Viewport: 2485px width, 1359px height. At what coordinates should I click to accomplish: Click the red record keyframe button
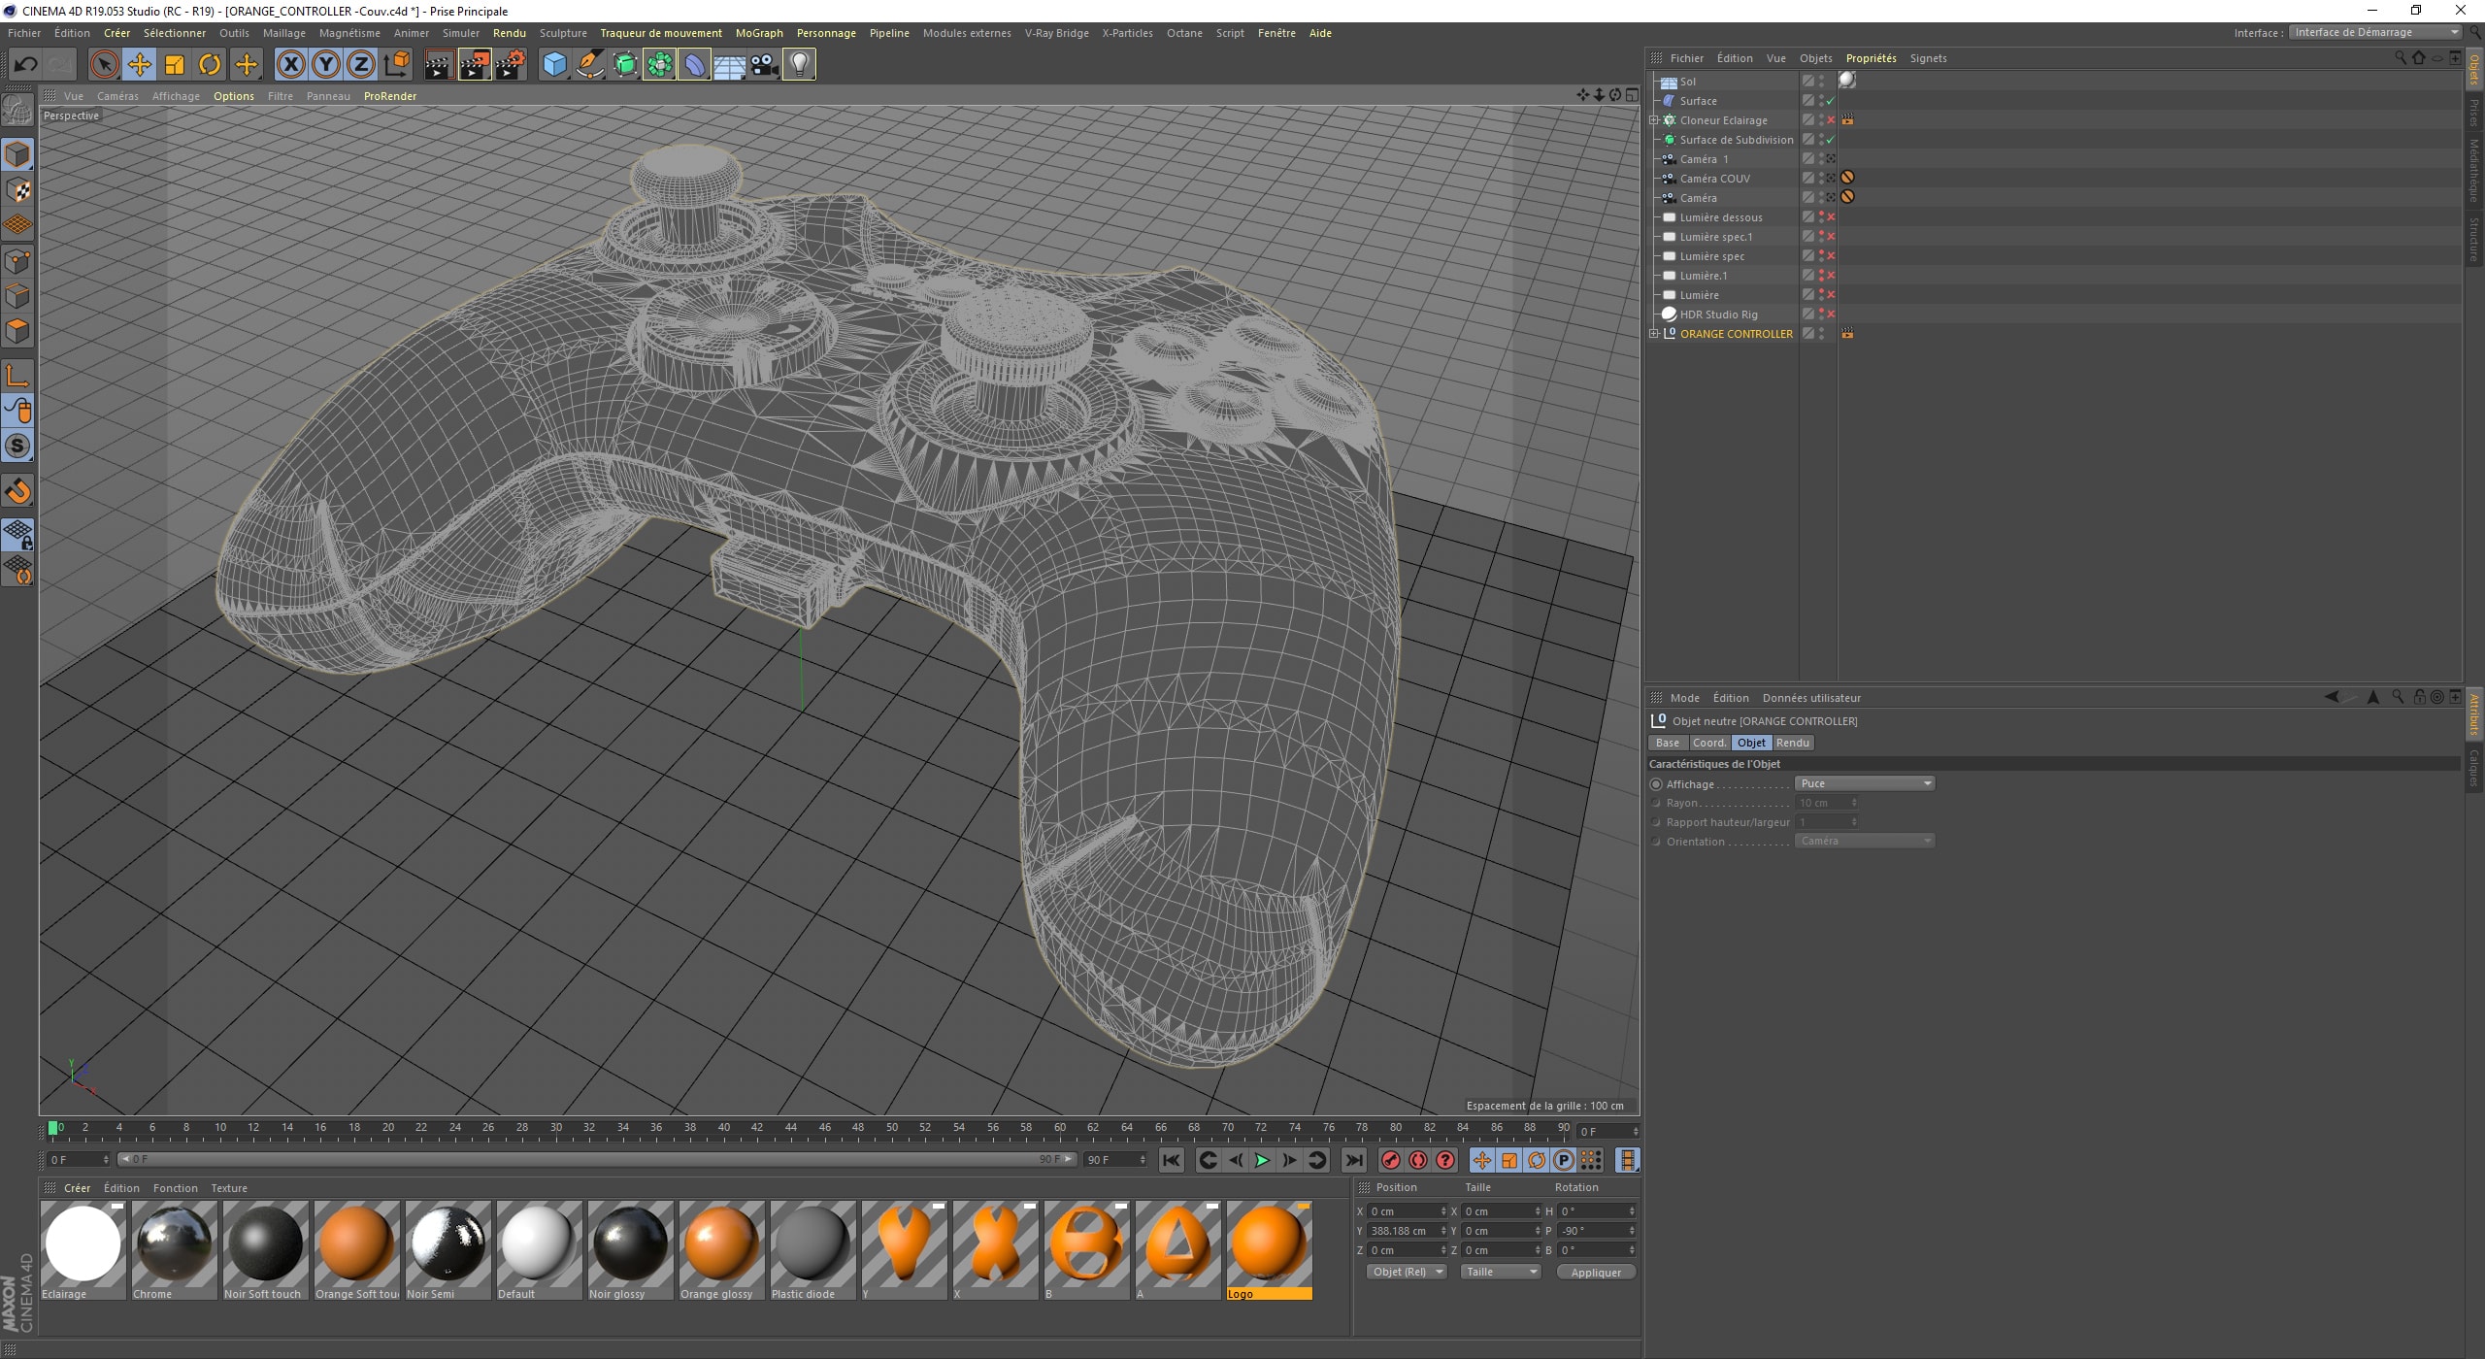[1391, 1160]
